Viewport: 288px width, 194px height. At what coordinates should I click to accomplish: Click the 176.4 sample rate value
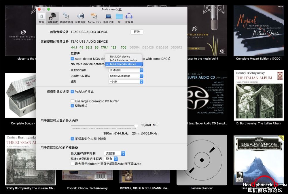105,47
